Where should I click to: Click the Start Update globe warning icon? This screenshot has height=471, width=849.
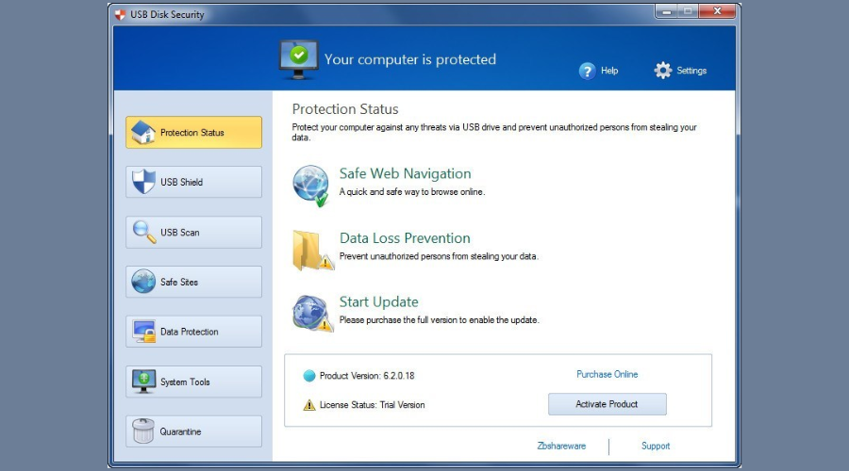312,313
